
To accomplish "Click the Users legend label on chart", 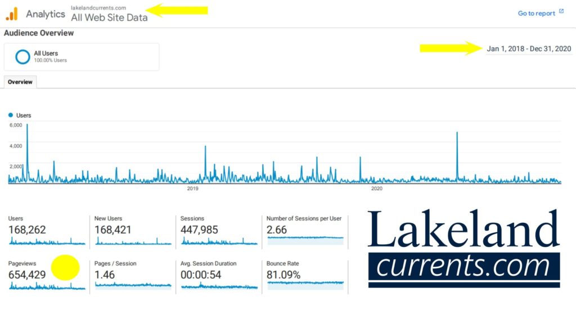I will [24, 115].
